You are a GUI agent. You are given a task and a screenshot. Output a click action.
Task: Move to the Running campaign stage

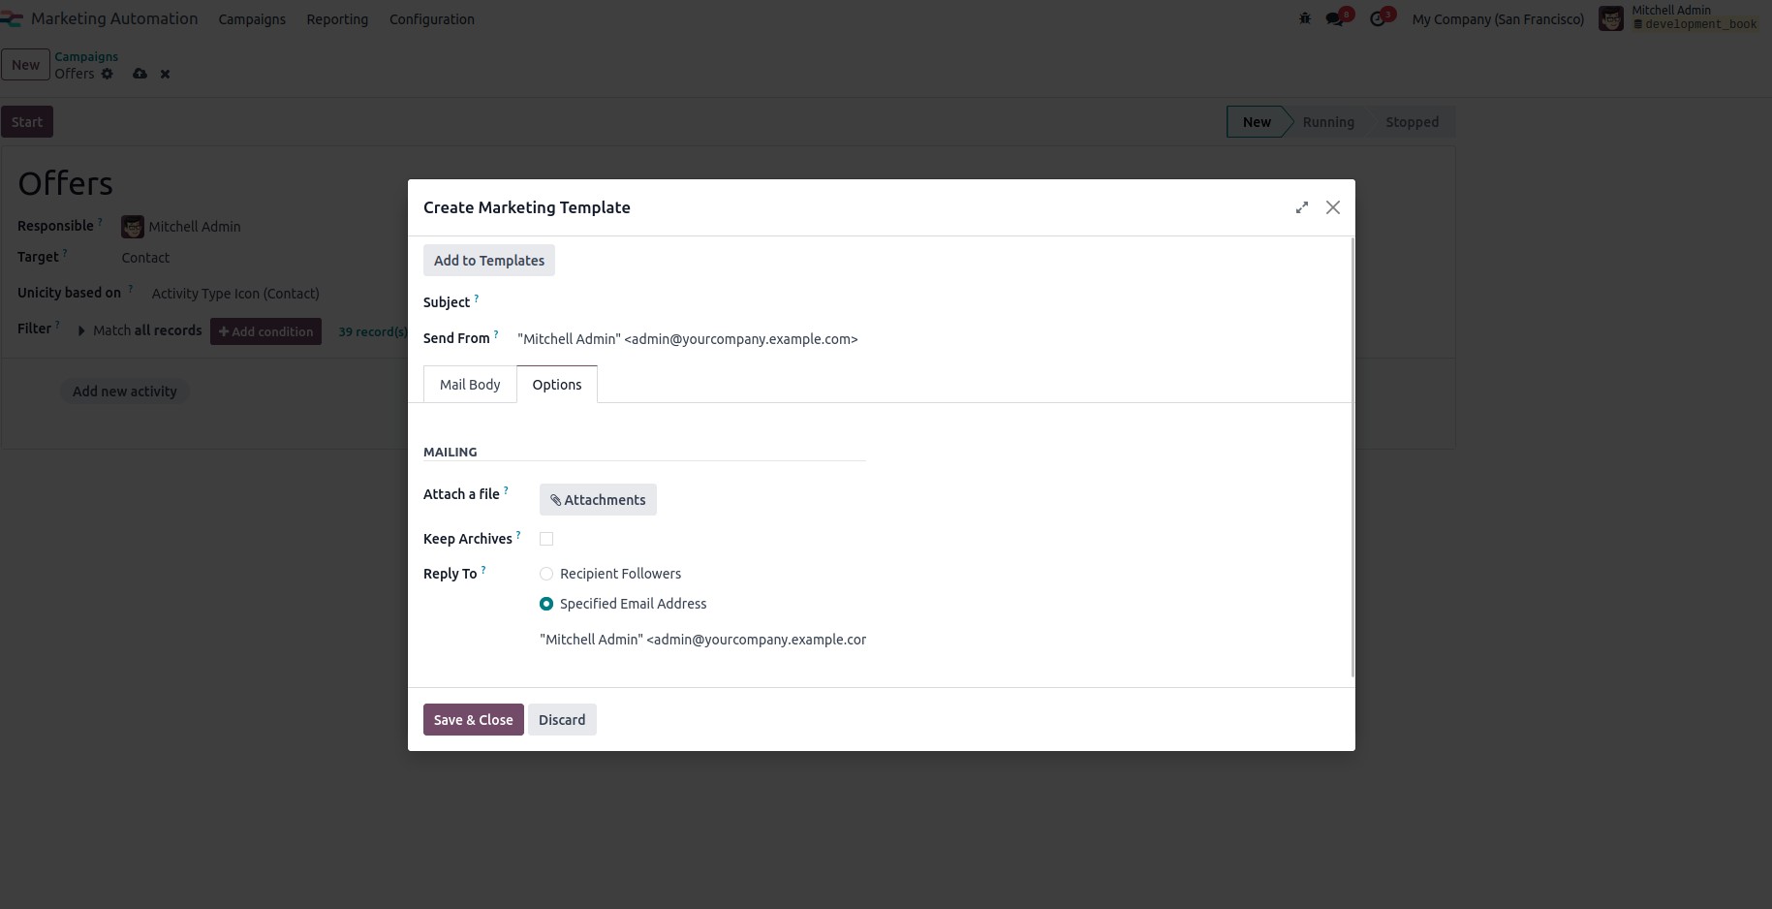point(1327,121)
